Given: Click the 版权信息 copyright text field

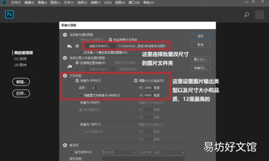Looking at the screenshot, I should [x=143, y=159].
